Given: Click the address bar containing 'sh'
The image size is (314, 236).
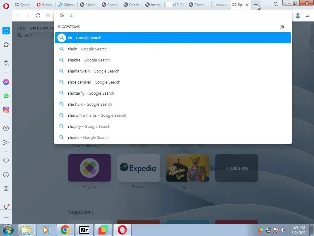Looking at the screenshot, I should 173,15.
